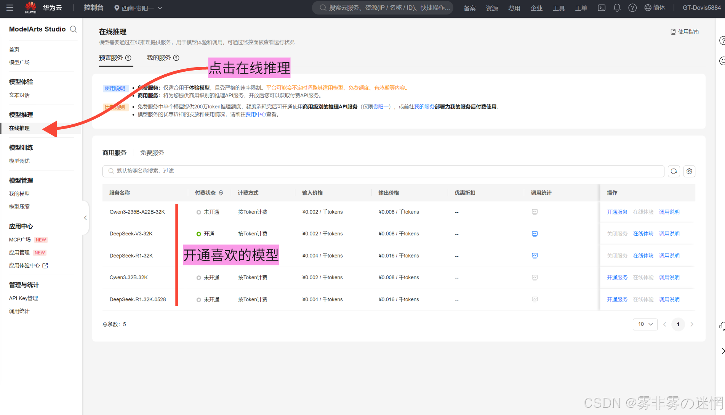The height and width of the screenshot is (415, 725).
Task: Select 商用服务 sub-tab
Action: click(114, 153)
